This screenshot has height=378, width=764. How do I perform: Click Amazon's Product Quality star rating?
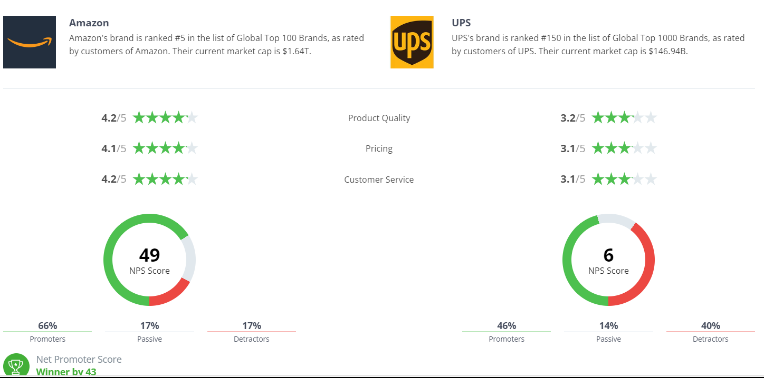point(165,117)
